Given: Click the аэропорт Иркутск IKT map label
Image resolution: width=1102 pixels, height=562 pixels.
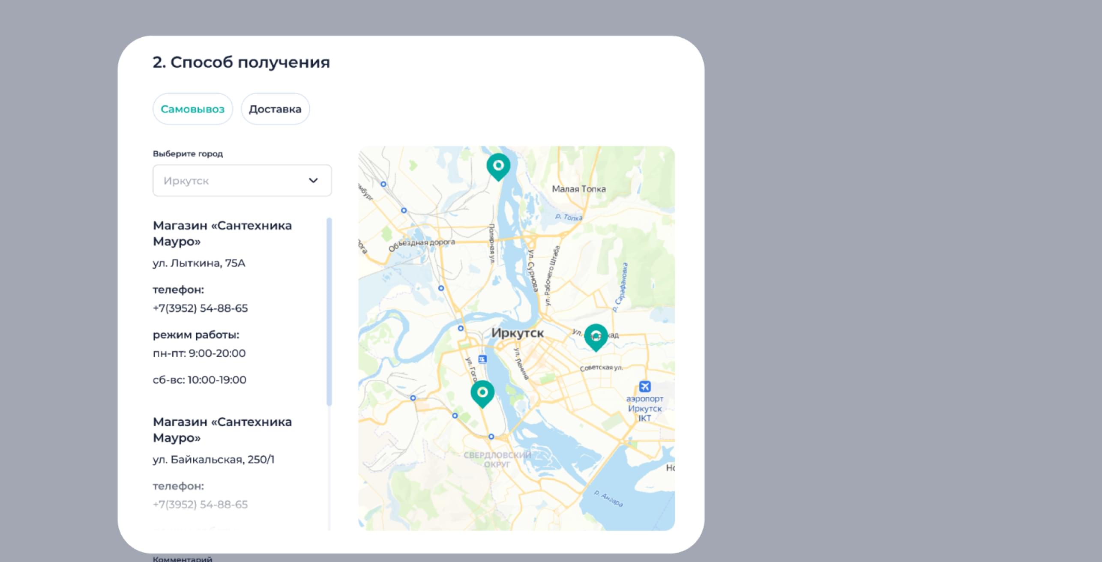Looking at the screenshot, I should tap(644, 408).
